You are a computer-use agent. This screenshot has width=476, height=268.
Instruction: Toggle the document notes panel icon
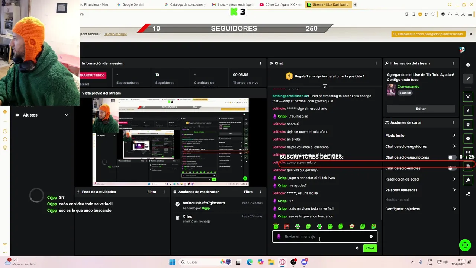(468, 124)
